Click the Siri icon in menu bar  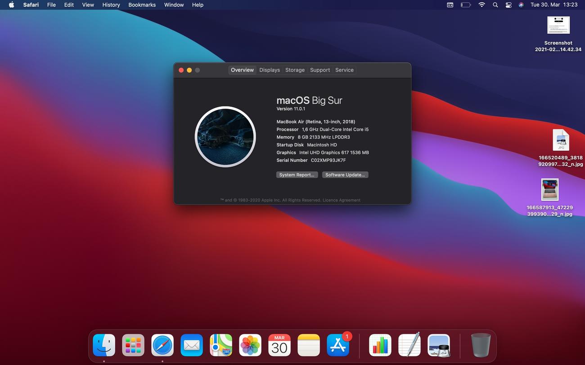click(521, 4)
